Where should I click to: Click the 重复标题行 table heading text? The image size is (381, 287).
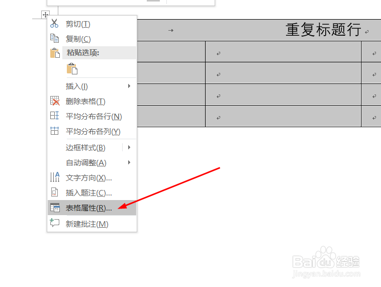coord(323,30)
